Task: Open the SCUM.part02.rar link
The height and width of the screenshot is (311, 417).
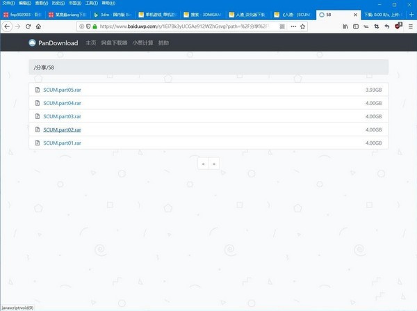Action: pyautogui.click(x=62, y=129)
